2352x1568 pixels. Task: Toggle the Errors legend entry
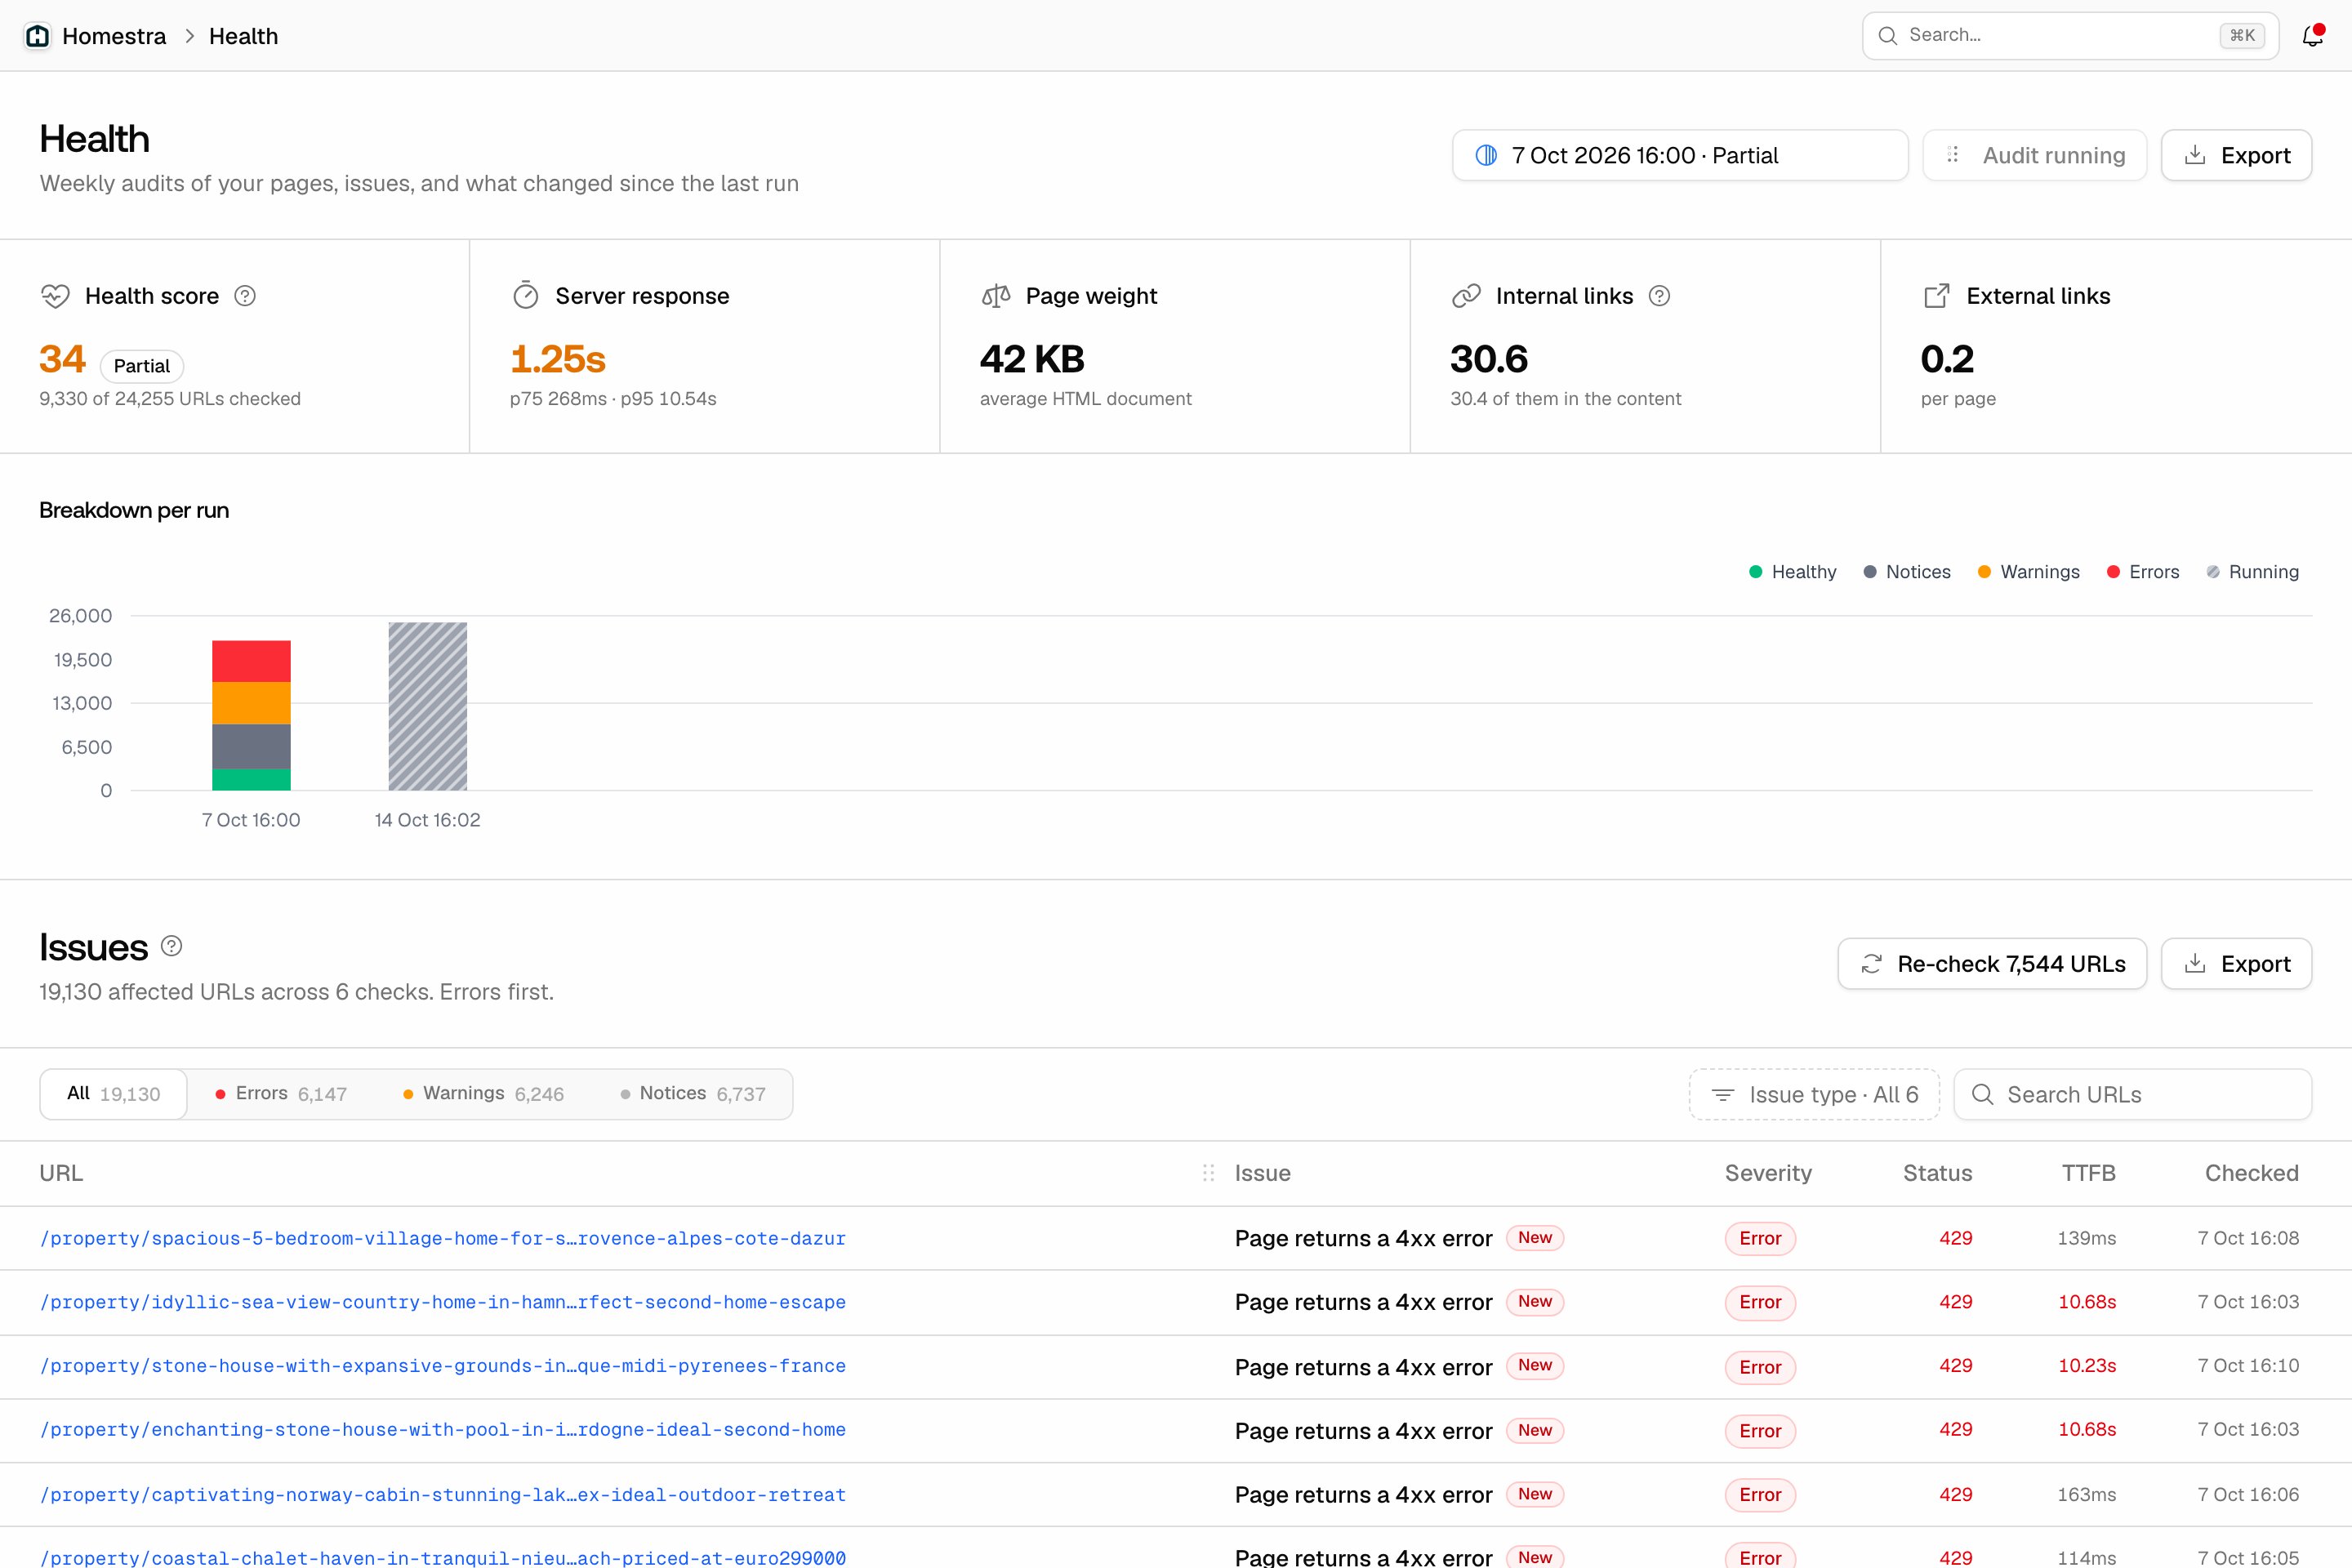pyautogui.click(x=2143, y=572)
